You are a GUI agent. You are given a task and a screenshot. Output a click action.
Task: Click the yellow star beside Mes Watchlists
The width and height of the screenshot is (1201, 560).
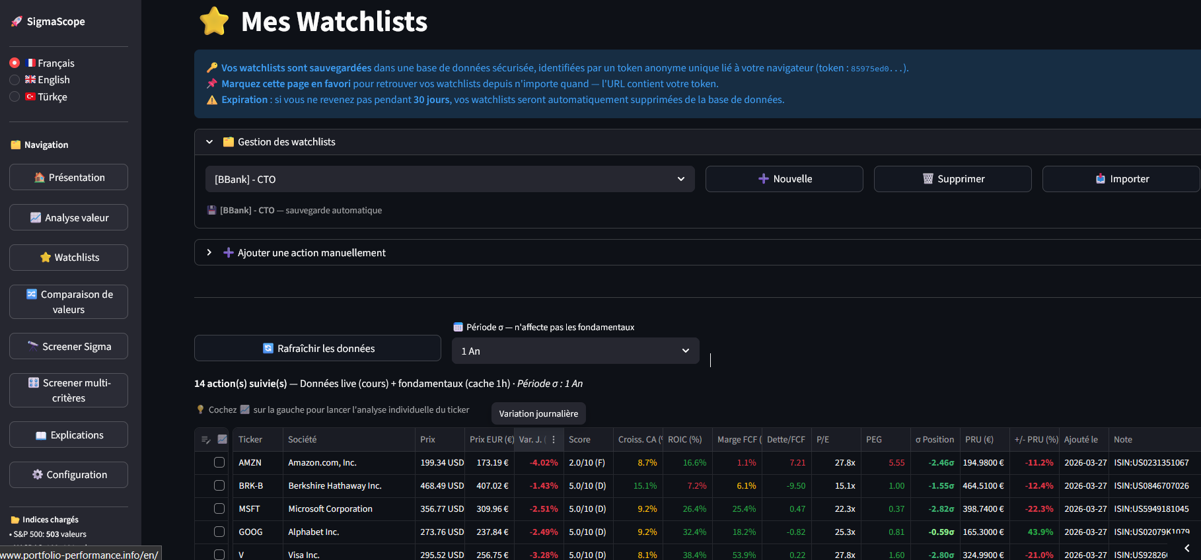[214, 22]
